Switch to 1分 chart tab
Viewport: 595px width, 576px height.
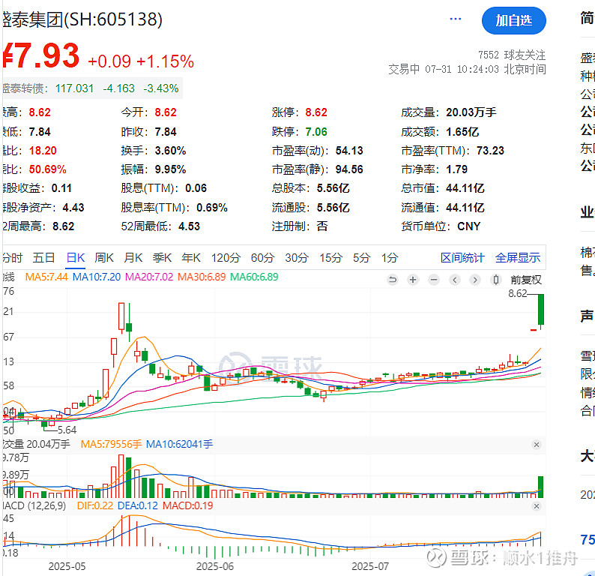pyautogui.click(x=390, y=258)
